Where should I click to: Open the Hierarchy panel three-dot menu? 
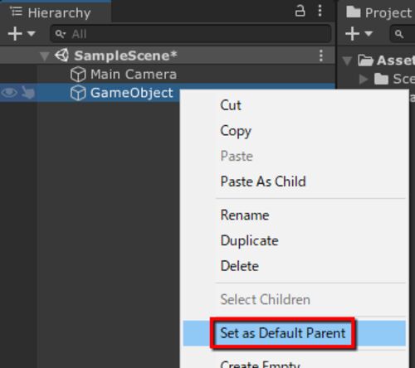(320, 11)
